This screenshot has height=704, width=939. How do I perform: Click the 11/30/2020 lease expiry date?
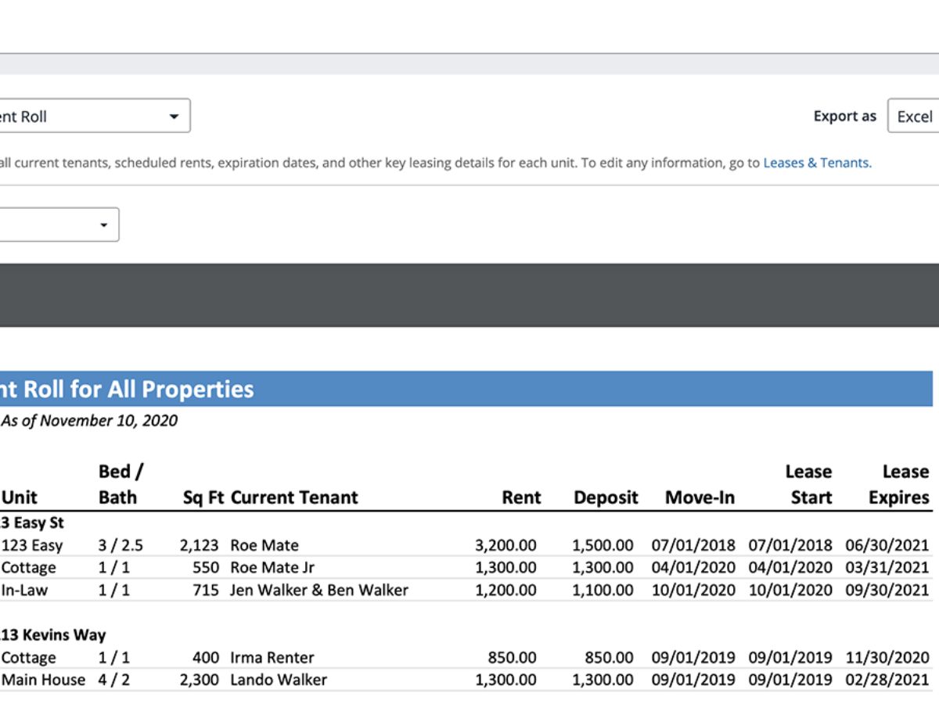[887, 658]
